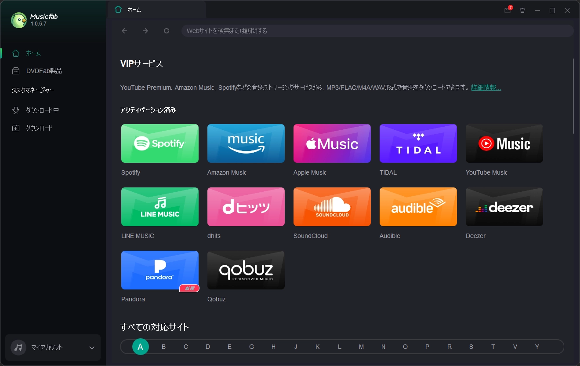580x366 pixels.
Task: Open the Deezer service tile
Action: click(x=504, y=207)
